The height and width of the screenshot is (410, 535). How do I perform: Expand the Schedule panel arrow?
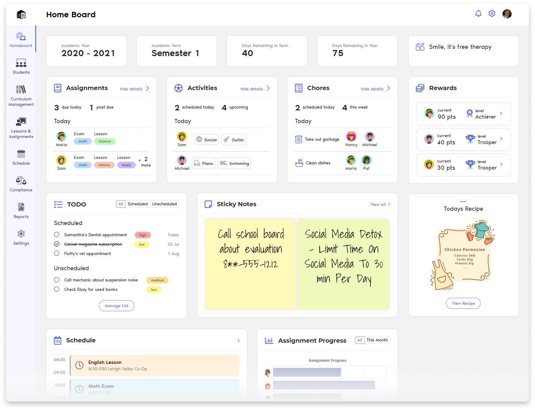click(238, 341)
